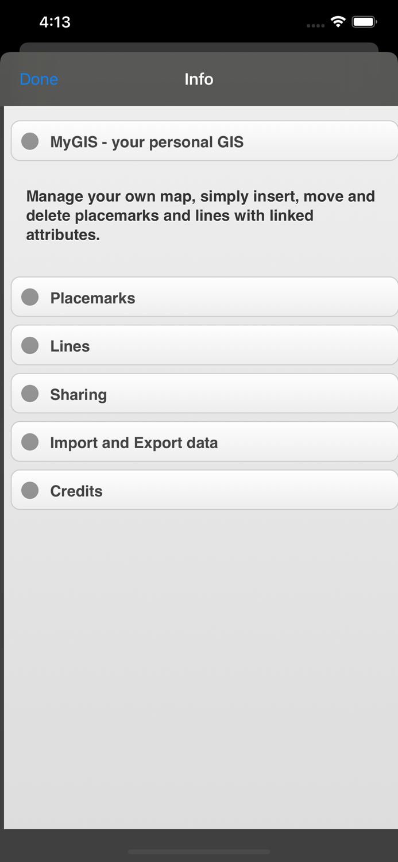This screenshot has width=398, height=862.
Task: Click the bullet icon next to Credits
Action: pos(29,490)
